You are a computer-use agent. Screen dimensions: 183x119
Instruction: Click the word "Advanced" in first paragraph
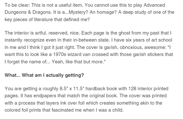154,5
